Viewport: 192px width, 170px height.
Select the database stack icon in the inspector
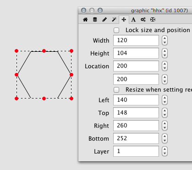point(95,20)
